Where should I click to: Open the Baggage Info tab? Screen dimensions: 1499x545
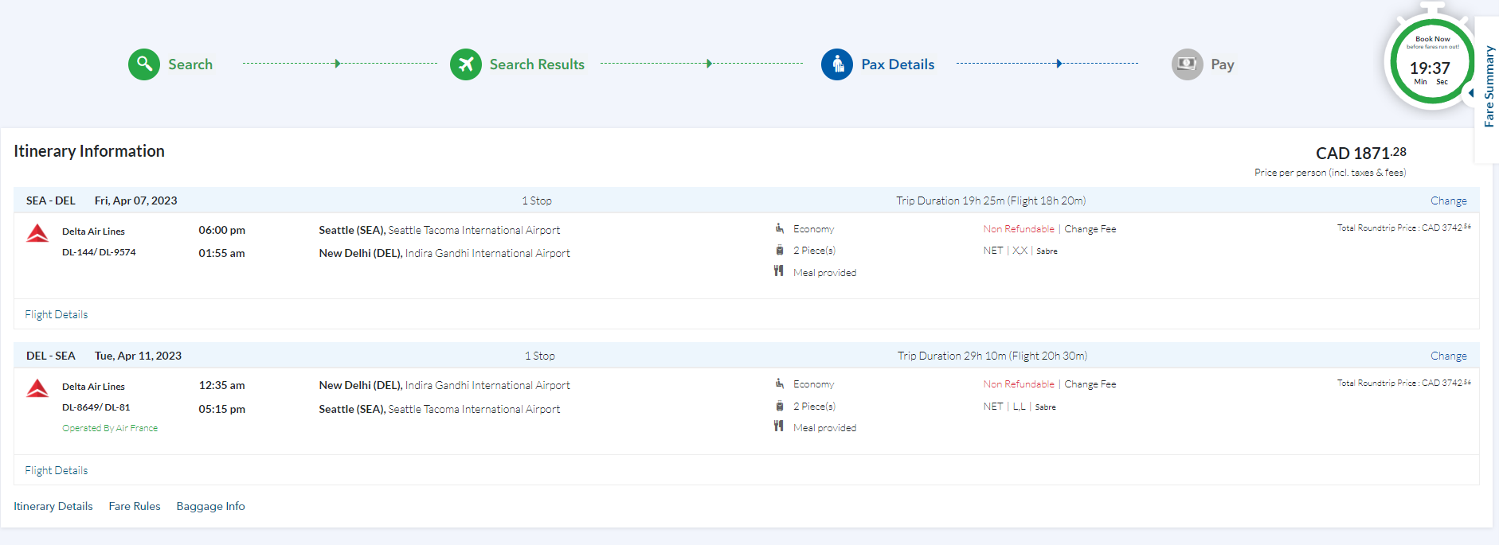tap(211, 506)
